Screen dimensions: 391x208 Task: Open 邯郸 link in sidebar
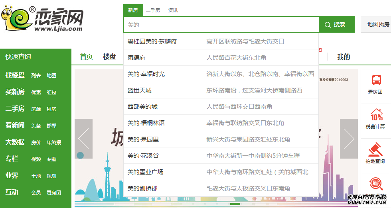(x=51, y=126)
